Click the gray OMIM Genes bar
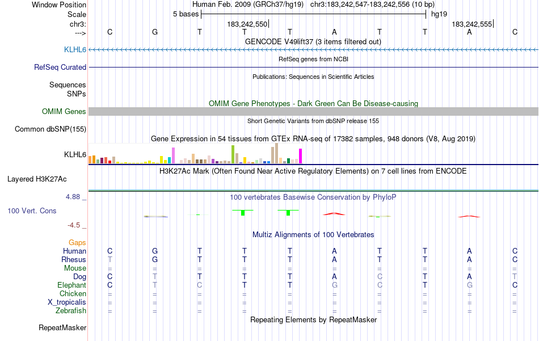This screenshot has width=539, height=341. tap(313, 111)
